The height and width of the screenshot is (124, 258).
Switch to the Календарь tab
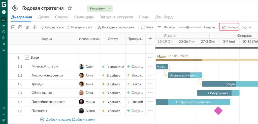(84, 17)
